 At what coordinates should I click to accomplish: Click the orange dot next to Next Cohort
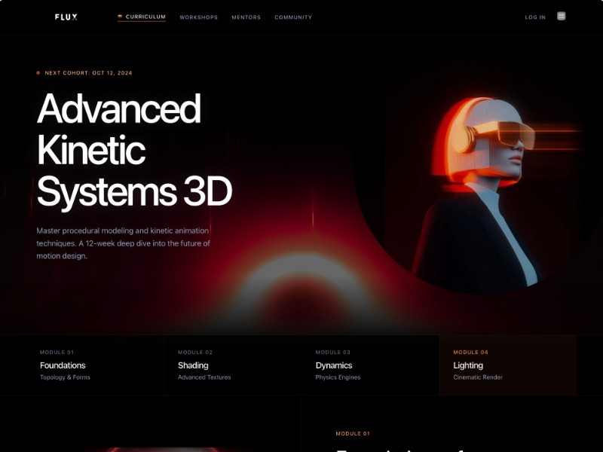pyautogui.click(x=38, y=73)
